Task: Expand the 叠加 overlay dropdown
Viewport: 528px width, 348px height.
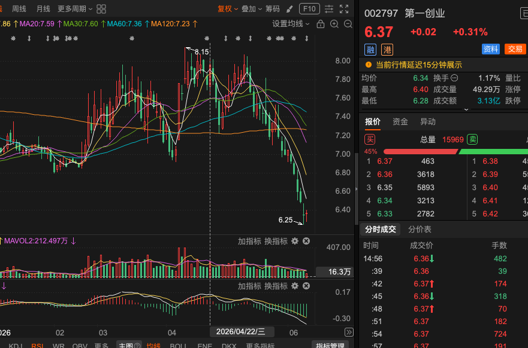Action: click(x=252, y=9)
